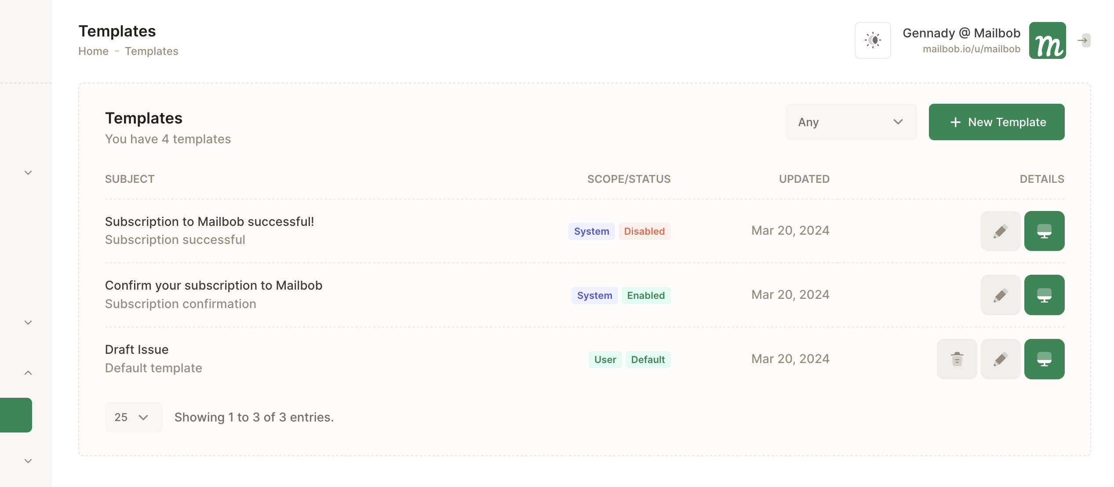
Task: Edit the 'Confirm your subscription' template
Action: pos(1000,295)
